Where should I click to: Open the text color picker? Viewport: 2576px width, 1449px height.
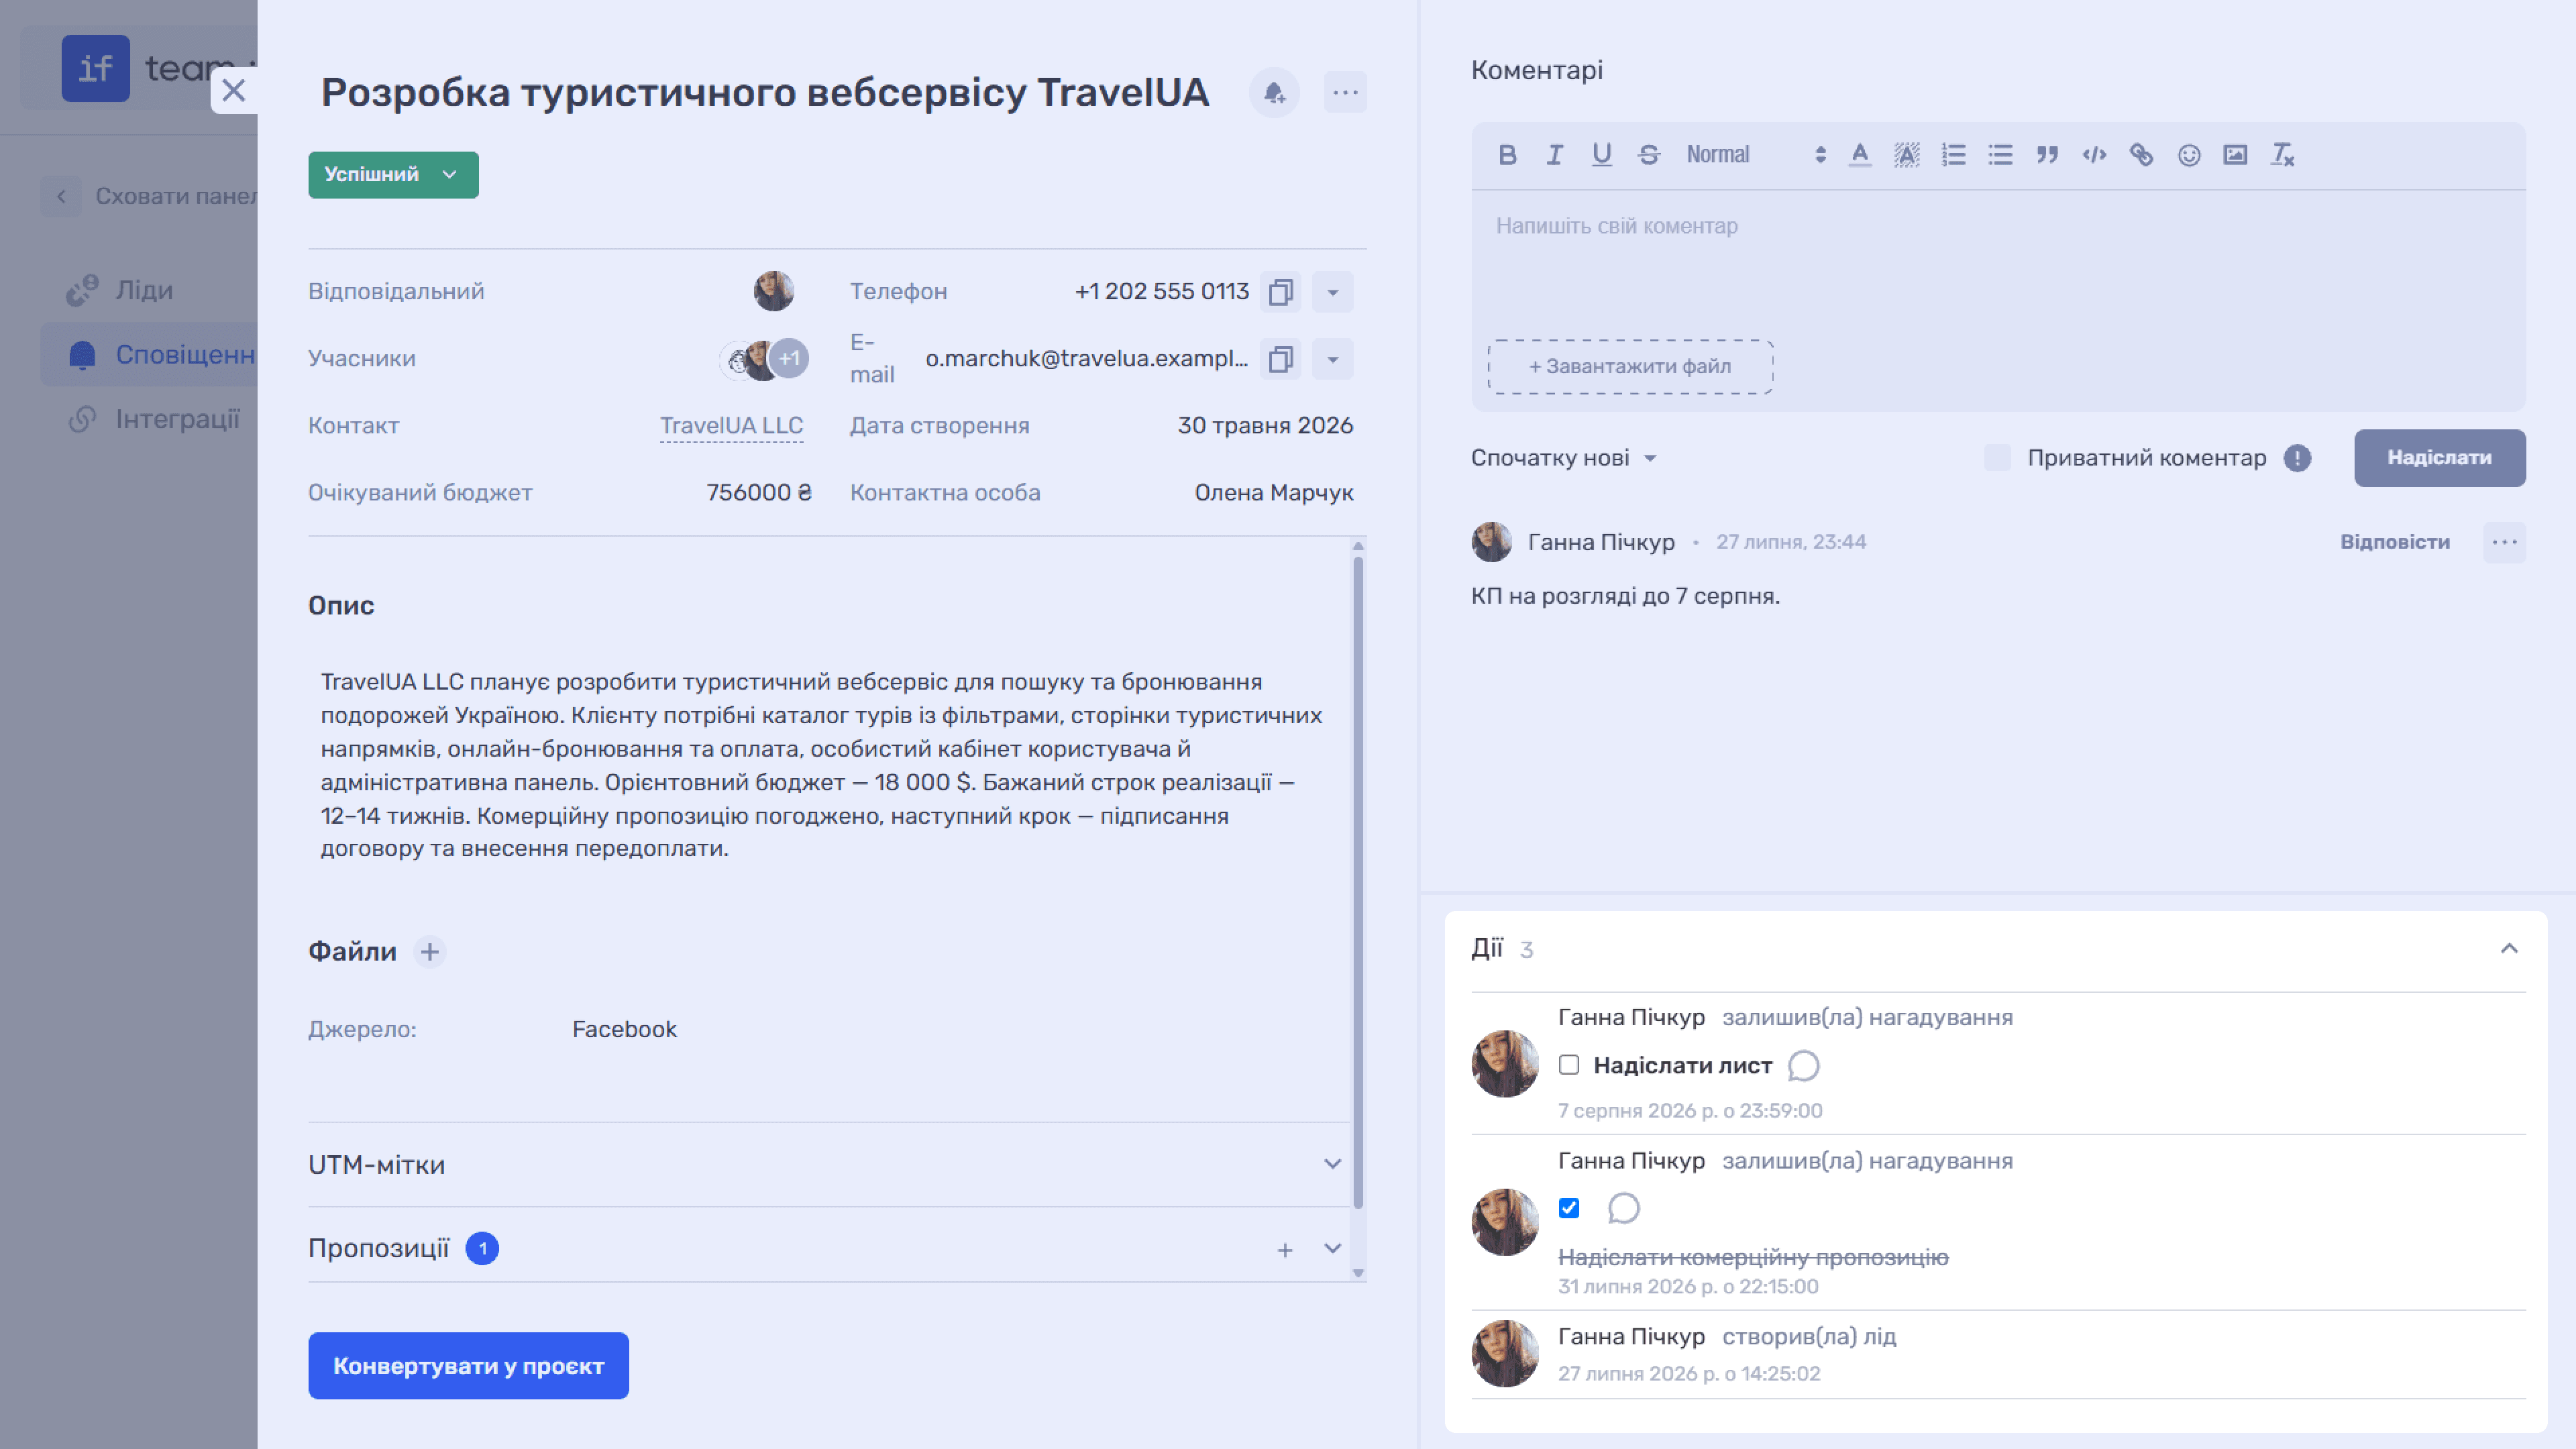(x=1859, y=155)
